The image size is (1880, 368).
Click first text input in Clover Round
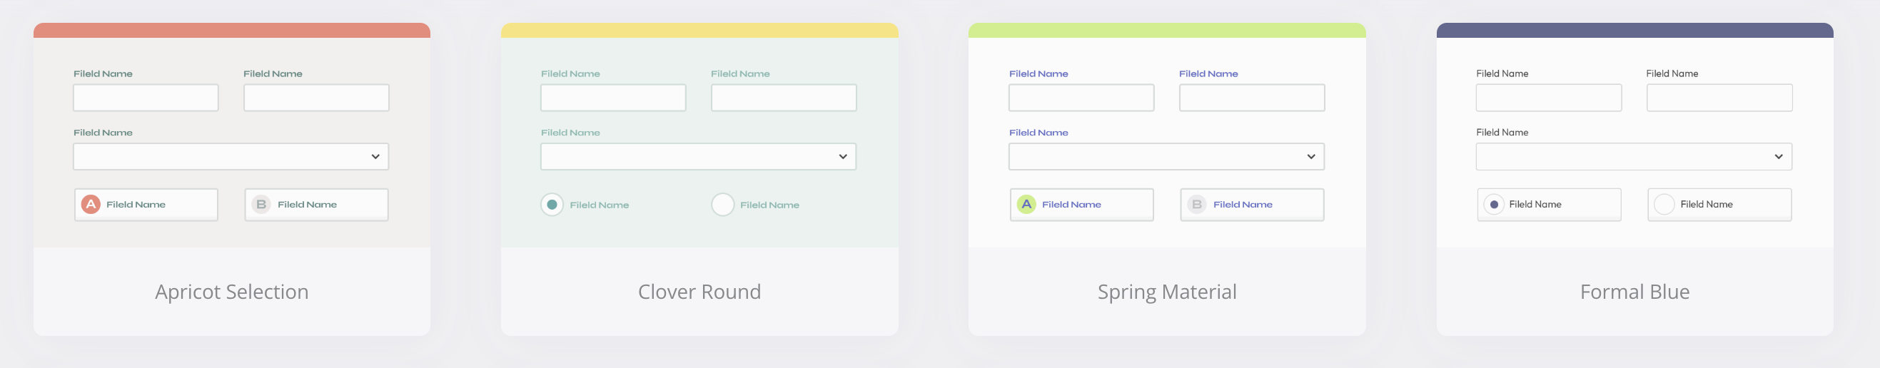613,98
